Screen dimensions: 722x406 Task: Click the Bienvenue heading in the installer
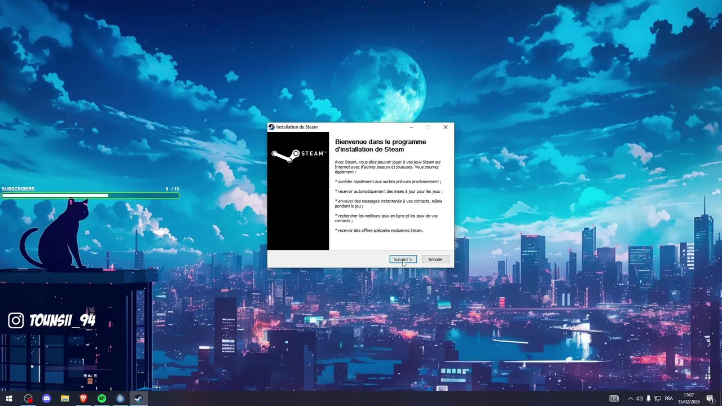[x=381, y=145]
